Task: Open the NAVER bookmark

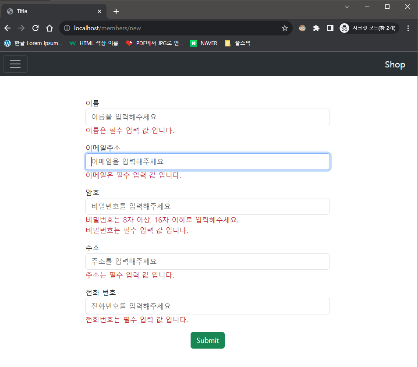Action: (204, 43)
